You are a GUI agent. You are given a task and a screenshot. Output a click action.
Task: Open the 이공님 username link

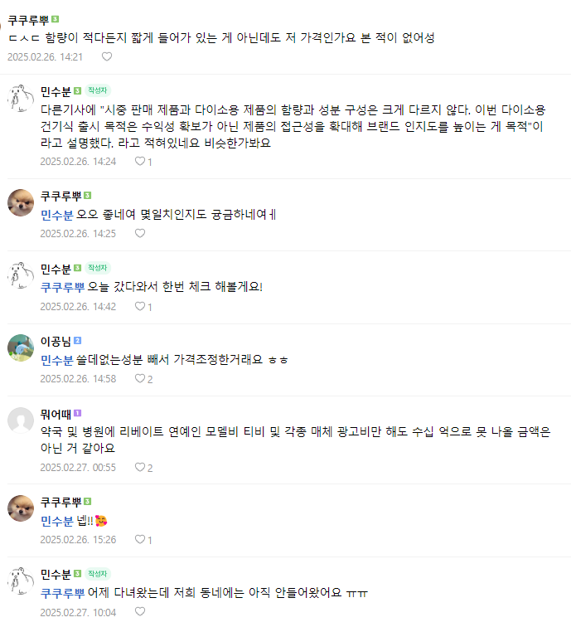click(56, 340)
